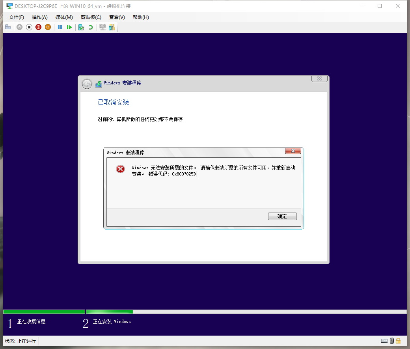Click the Windows setup icon beside title
The height and width of the screenshot is (349, 410).
click(x=99, y=84)
